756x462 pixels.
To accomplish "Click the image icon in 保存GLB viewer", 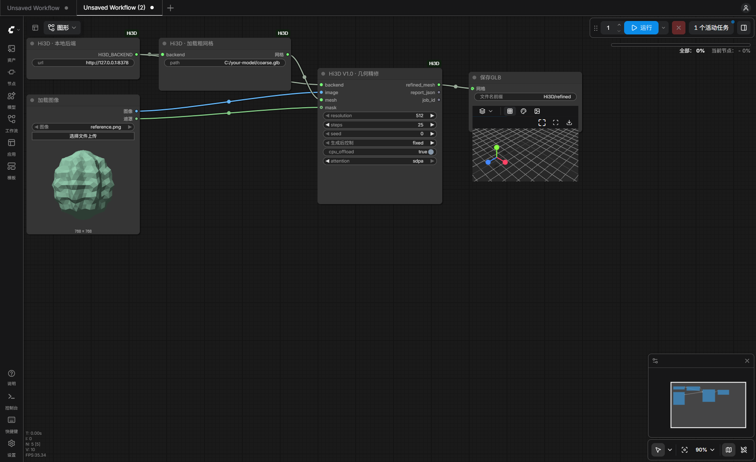I will [537, 111].
